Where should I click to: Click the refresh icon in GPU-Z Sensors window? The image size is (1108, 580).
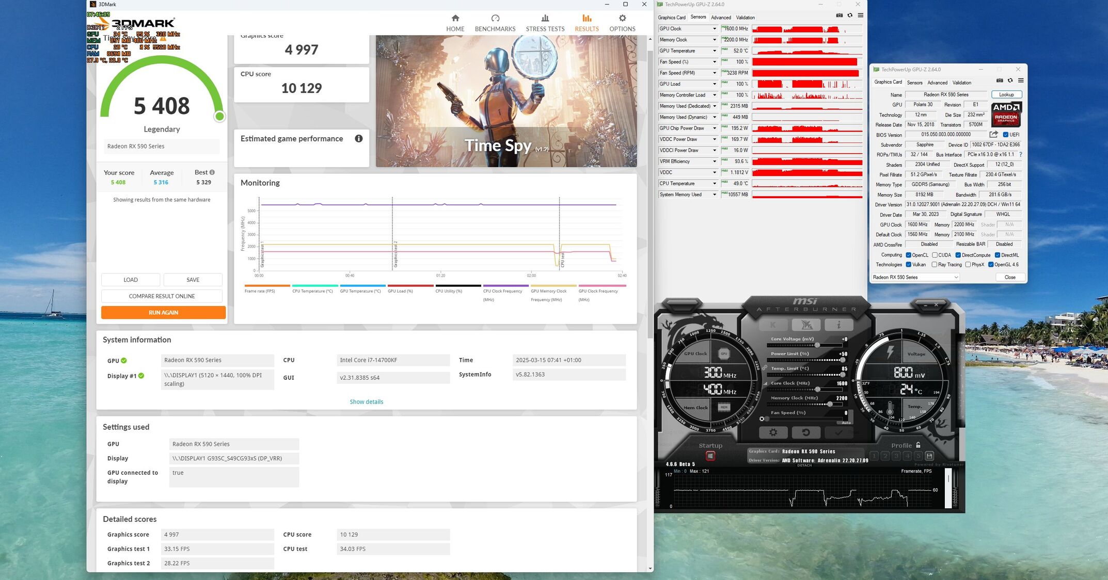(850, 15)
